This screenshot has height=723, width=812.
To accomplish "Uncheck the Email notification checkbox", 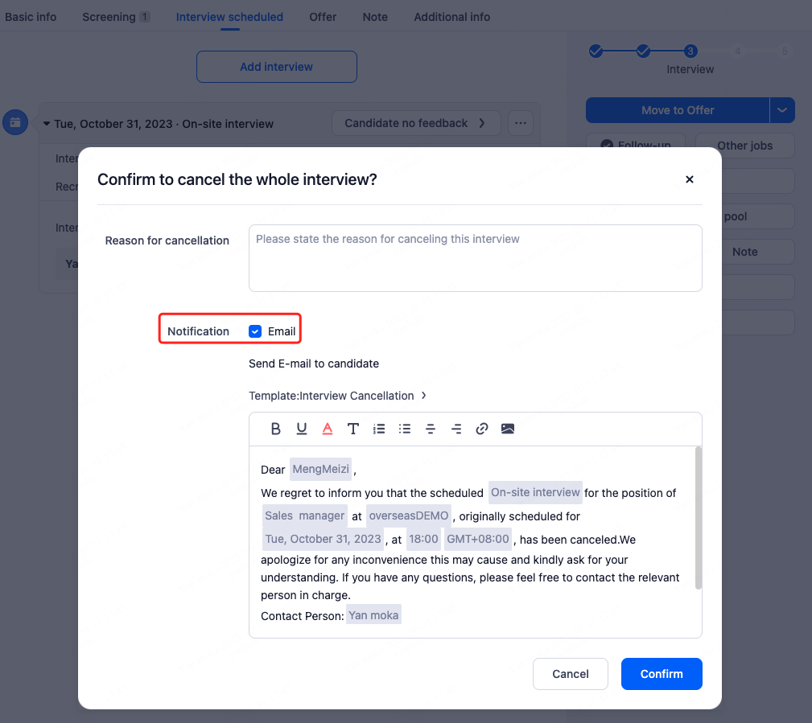I will (x=255, y=331).
